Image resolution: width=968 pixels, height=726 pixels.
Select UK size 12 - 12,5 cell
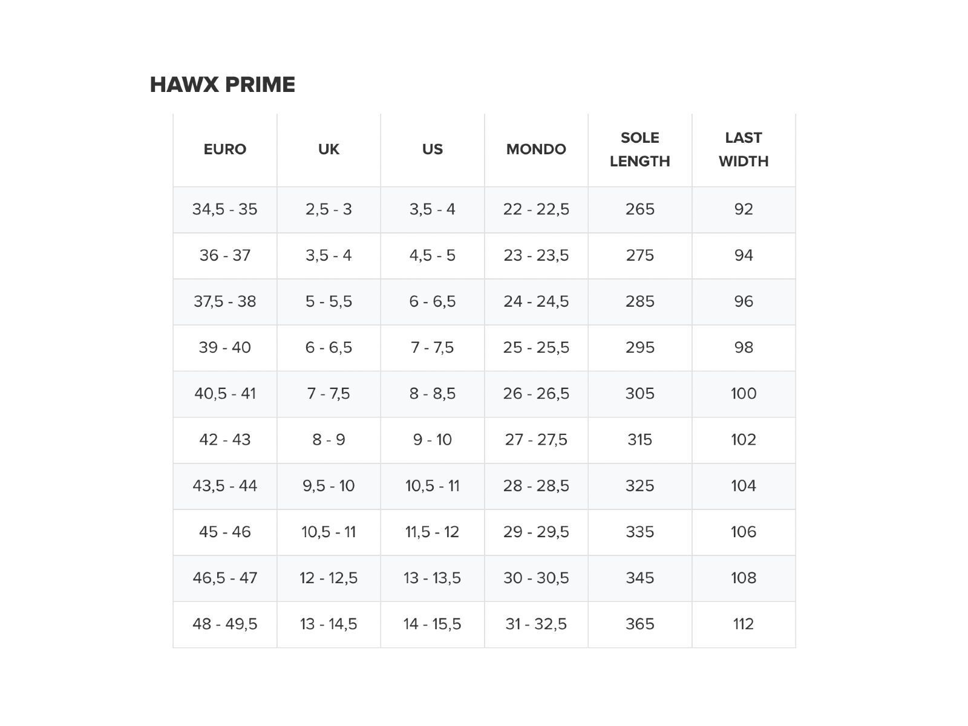[x=329, y=578]
